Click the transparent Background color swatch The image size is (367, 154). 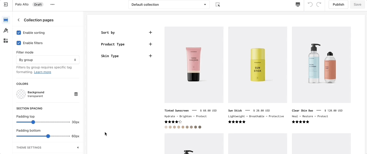(x=21, y=94)
